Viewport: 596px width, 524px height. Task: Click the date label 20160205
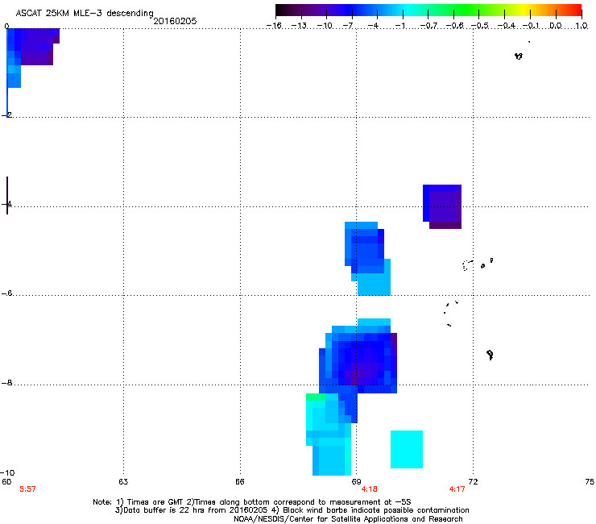(175, 21)
